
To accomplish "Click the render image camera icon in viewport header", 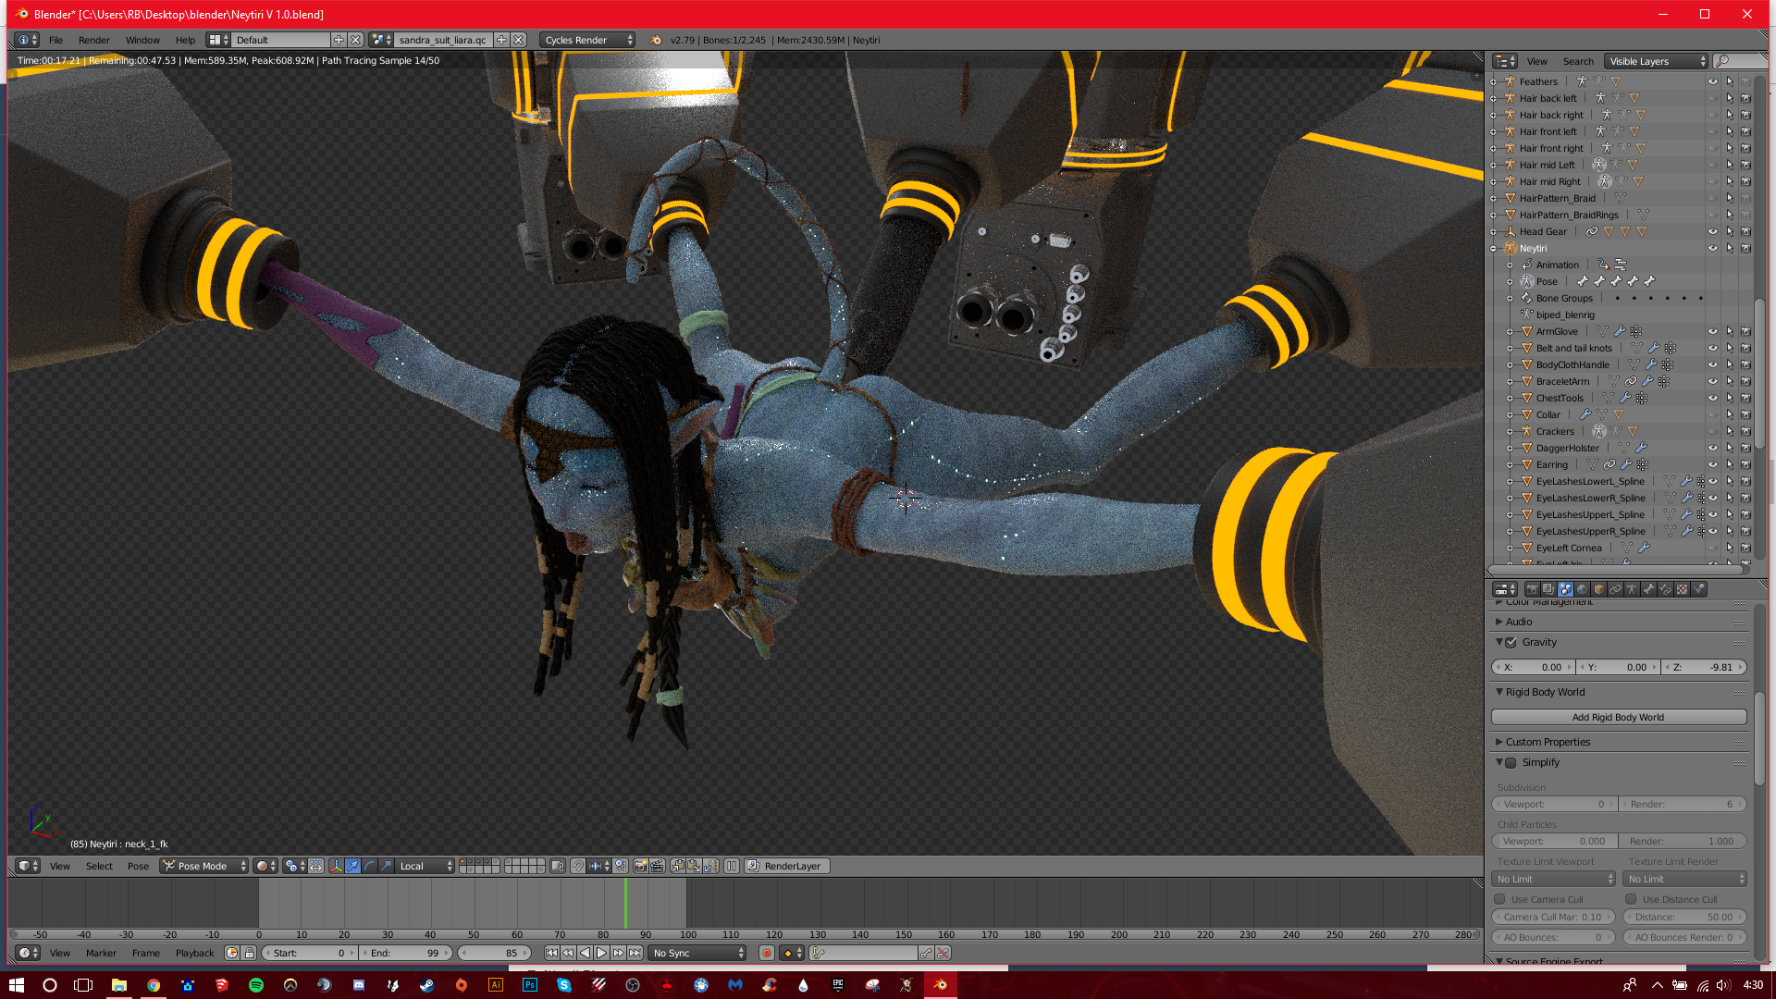I will (x=640, y=866).
